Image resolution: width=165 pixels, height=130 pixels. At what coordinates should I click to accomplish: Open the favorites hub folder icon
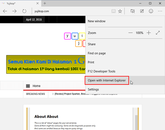(133, 11)
